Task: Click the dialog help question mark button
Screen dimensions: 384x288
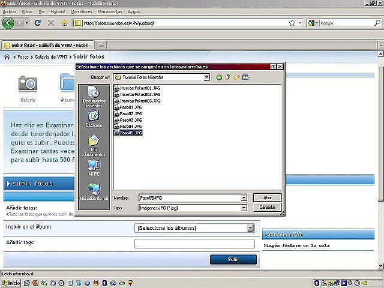Action: (273, 67)
